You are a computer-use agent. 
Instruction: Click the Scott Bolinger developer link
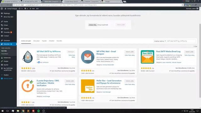point(107,92)
